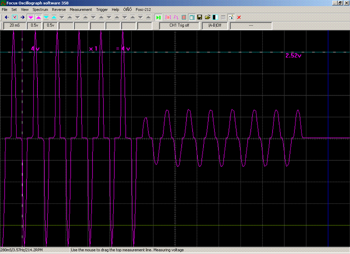Open the Help menu

tap(116, 10)
